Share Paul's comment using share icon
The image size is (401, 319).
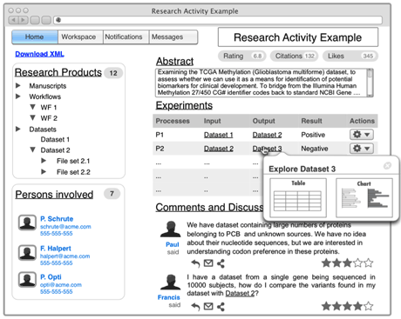pyautogui.click(x=221, y=263)
